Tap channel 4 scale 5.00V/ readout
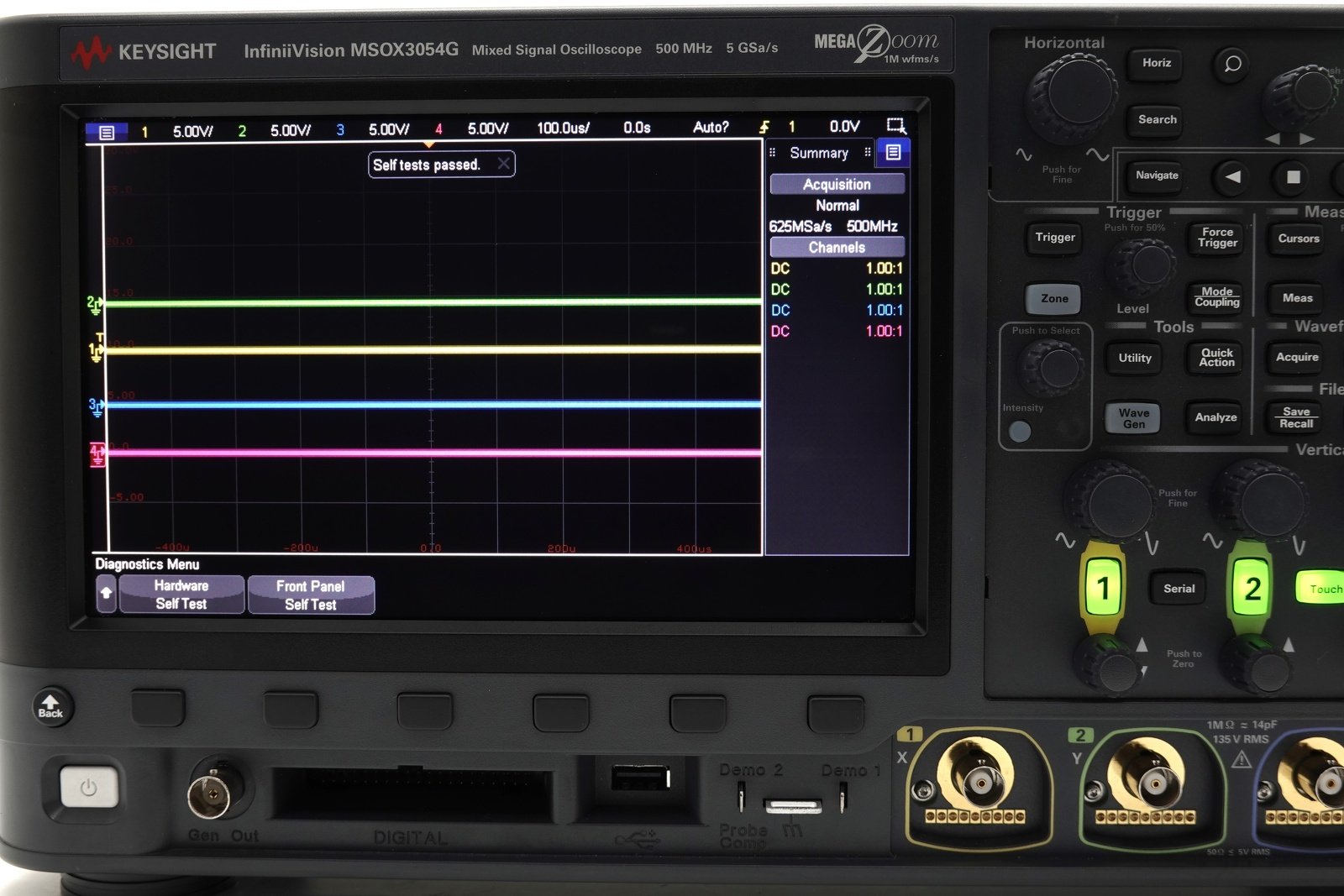1344x896 pixels. [487, 128]
